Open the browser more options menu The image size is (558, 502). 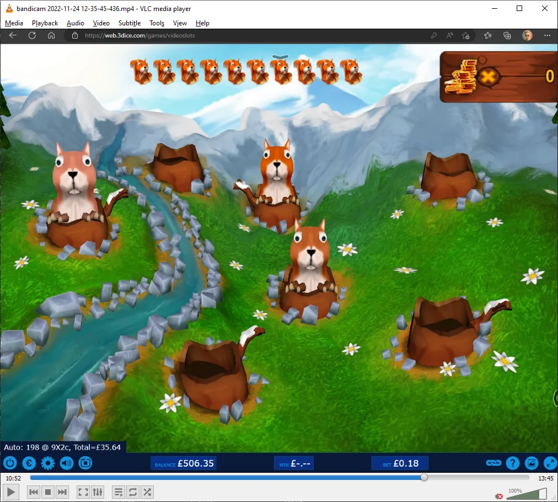tap(548, 35)
